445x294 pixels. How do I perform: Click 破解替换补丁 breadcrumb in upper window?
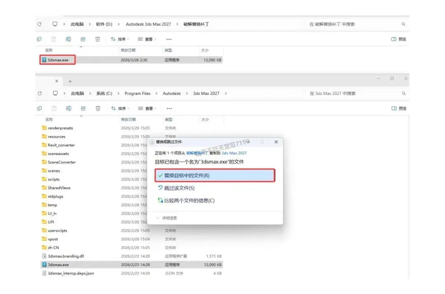pyautogui.click(x=196, y=24)
